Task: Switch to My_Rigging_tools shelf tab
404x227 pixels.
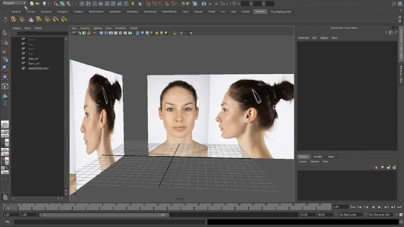Action: click(x=281, y=12)
